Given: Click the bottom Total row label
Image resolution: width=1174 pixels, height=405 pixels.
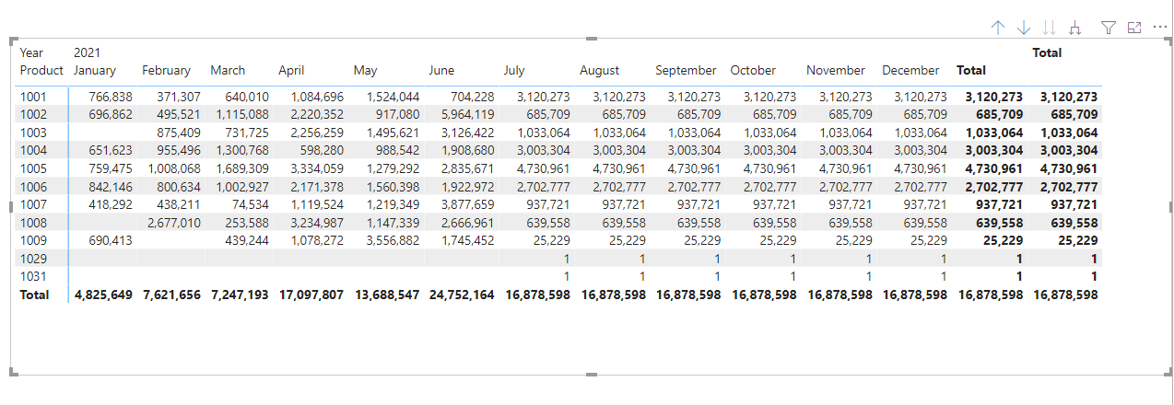Looking at the screenshot, I should coord(34,295).
